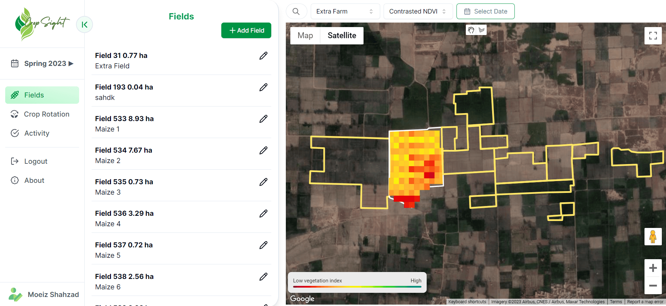Edit Field 533 Maize 1 pencil icon

pyautogui.click(x=263, y=119)
